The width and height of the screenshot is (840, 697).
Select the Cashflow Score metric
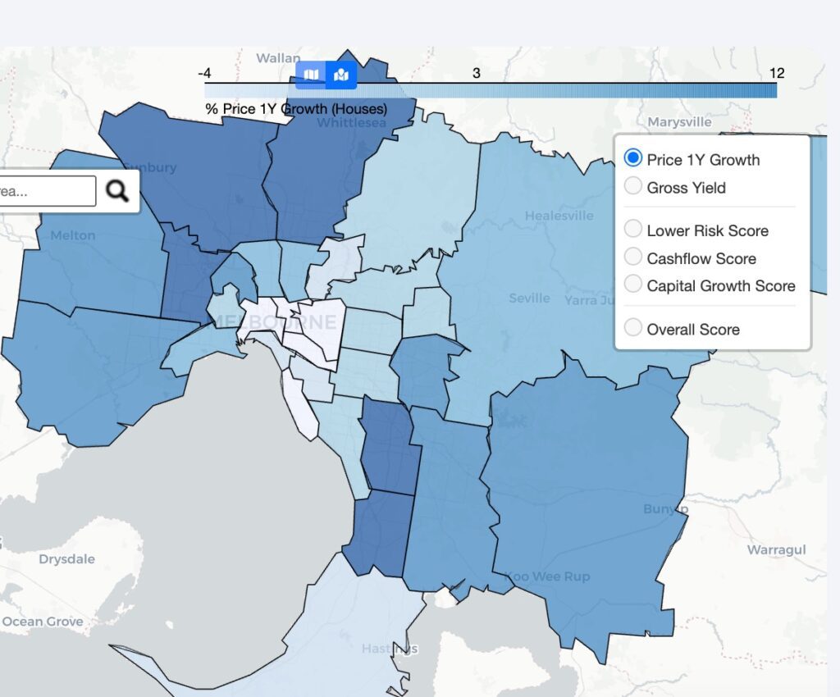632,257
